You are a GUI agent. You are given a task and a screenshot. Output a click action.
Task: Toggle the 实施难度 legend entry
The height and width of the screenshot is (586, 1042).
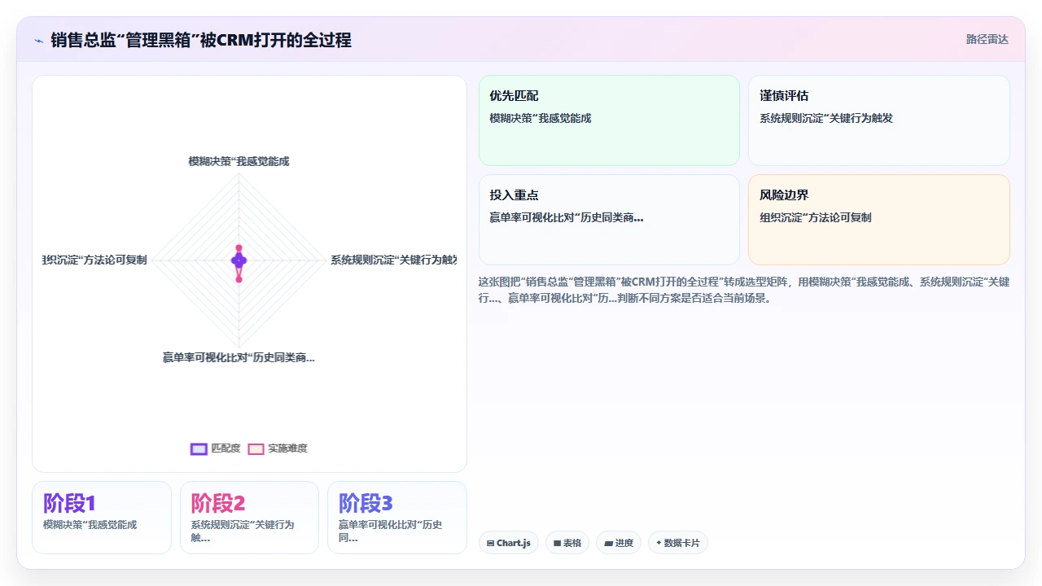[278, 448]
